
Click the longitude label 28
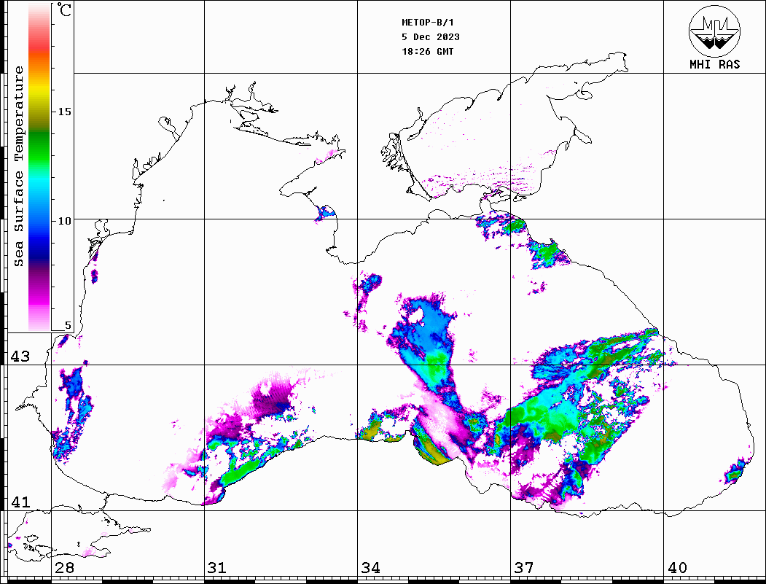tap(64, 568)
